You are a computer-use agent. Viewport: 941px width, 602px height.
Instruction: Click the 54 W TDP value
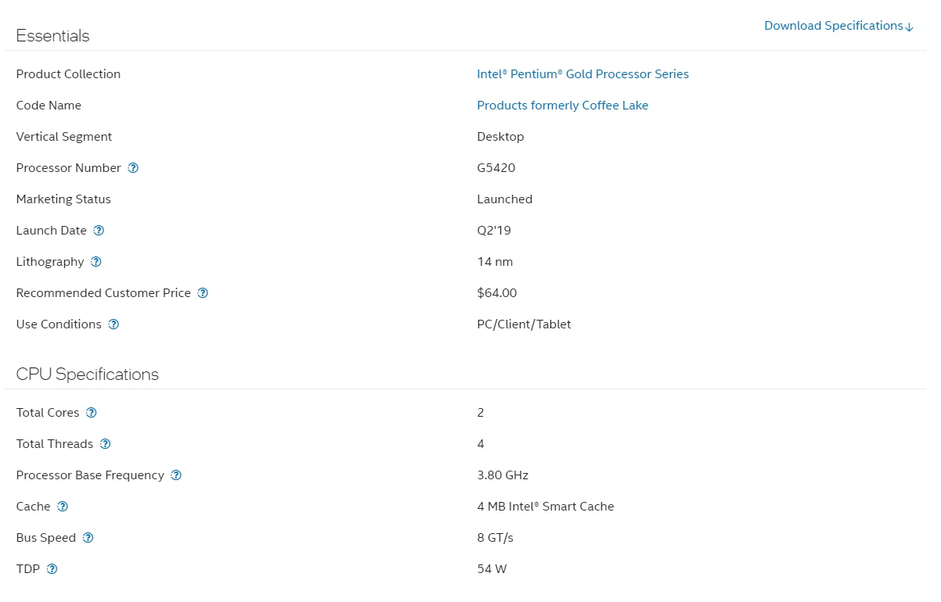[x=492, y=569]
